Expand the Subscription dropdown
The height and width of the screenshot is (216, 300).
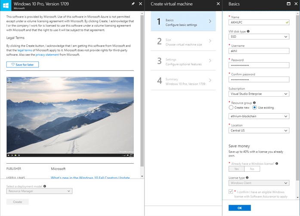click(259, 94)
